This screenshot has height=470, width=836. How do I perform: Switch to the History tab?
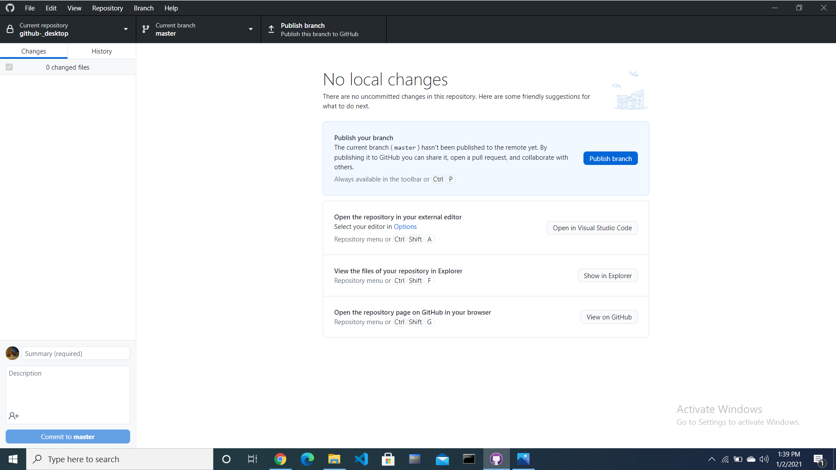pyautogui.click(x=101, y=51)
